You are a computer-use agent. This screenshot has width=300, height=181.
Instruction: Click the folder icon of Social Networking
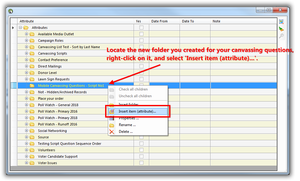point(32,131)
